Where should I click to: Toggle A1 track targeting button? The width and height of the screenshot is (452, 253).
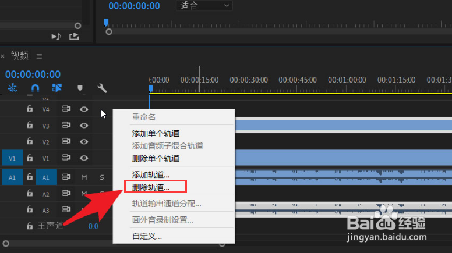pos(46,177)
